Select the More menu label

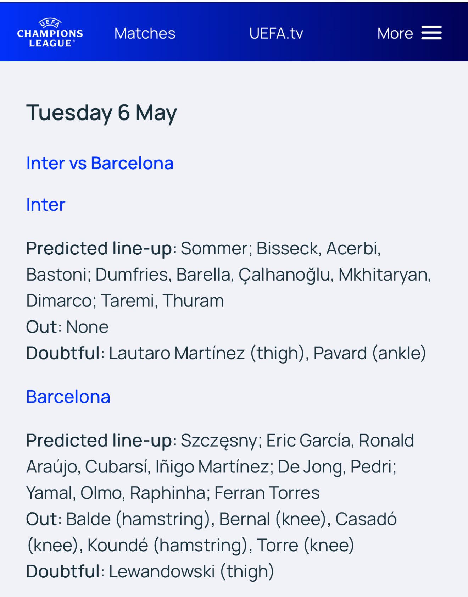[395, 33]
